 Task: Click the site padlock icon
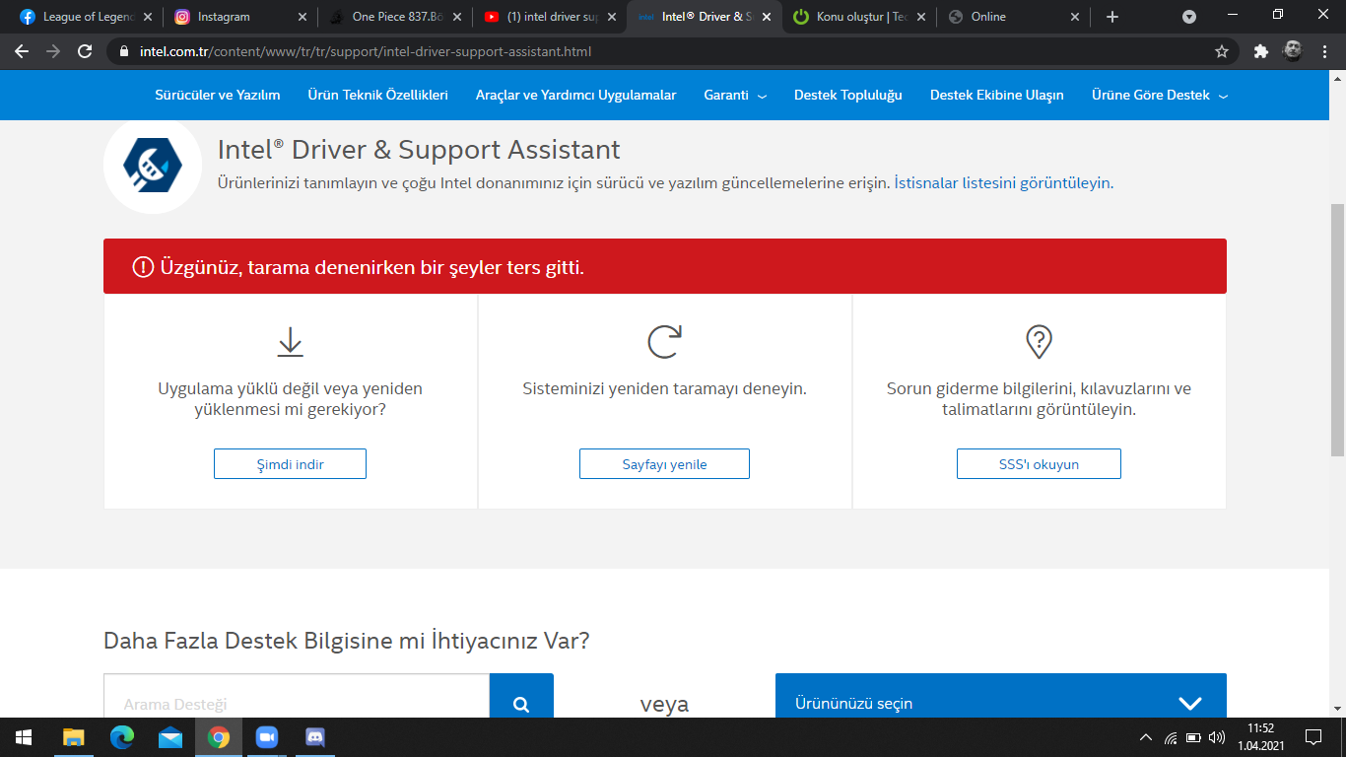point(123,51)
